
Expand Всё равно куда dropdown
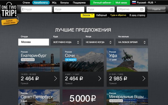(x=66, y=42)
